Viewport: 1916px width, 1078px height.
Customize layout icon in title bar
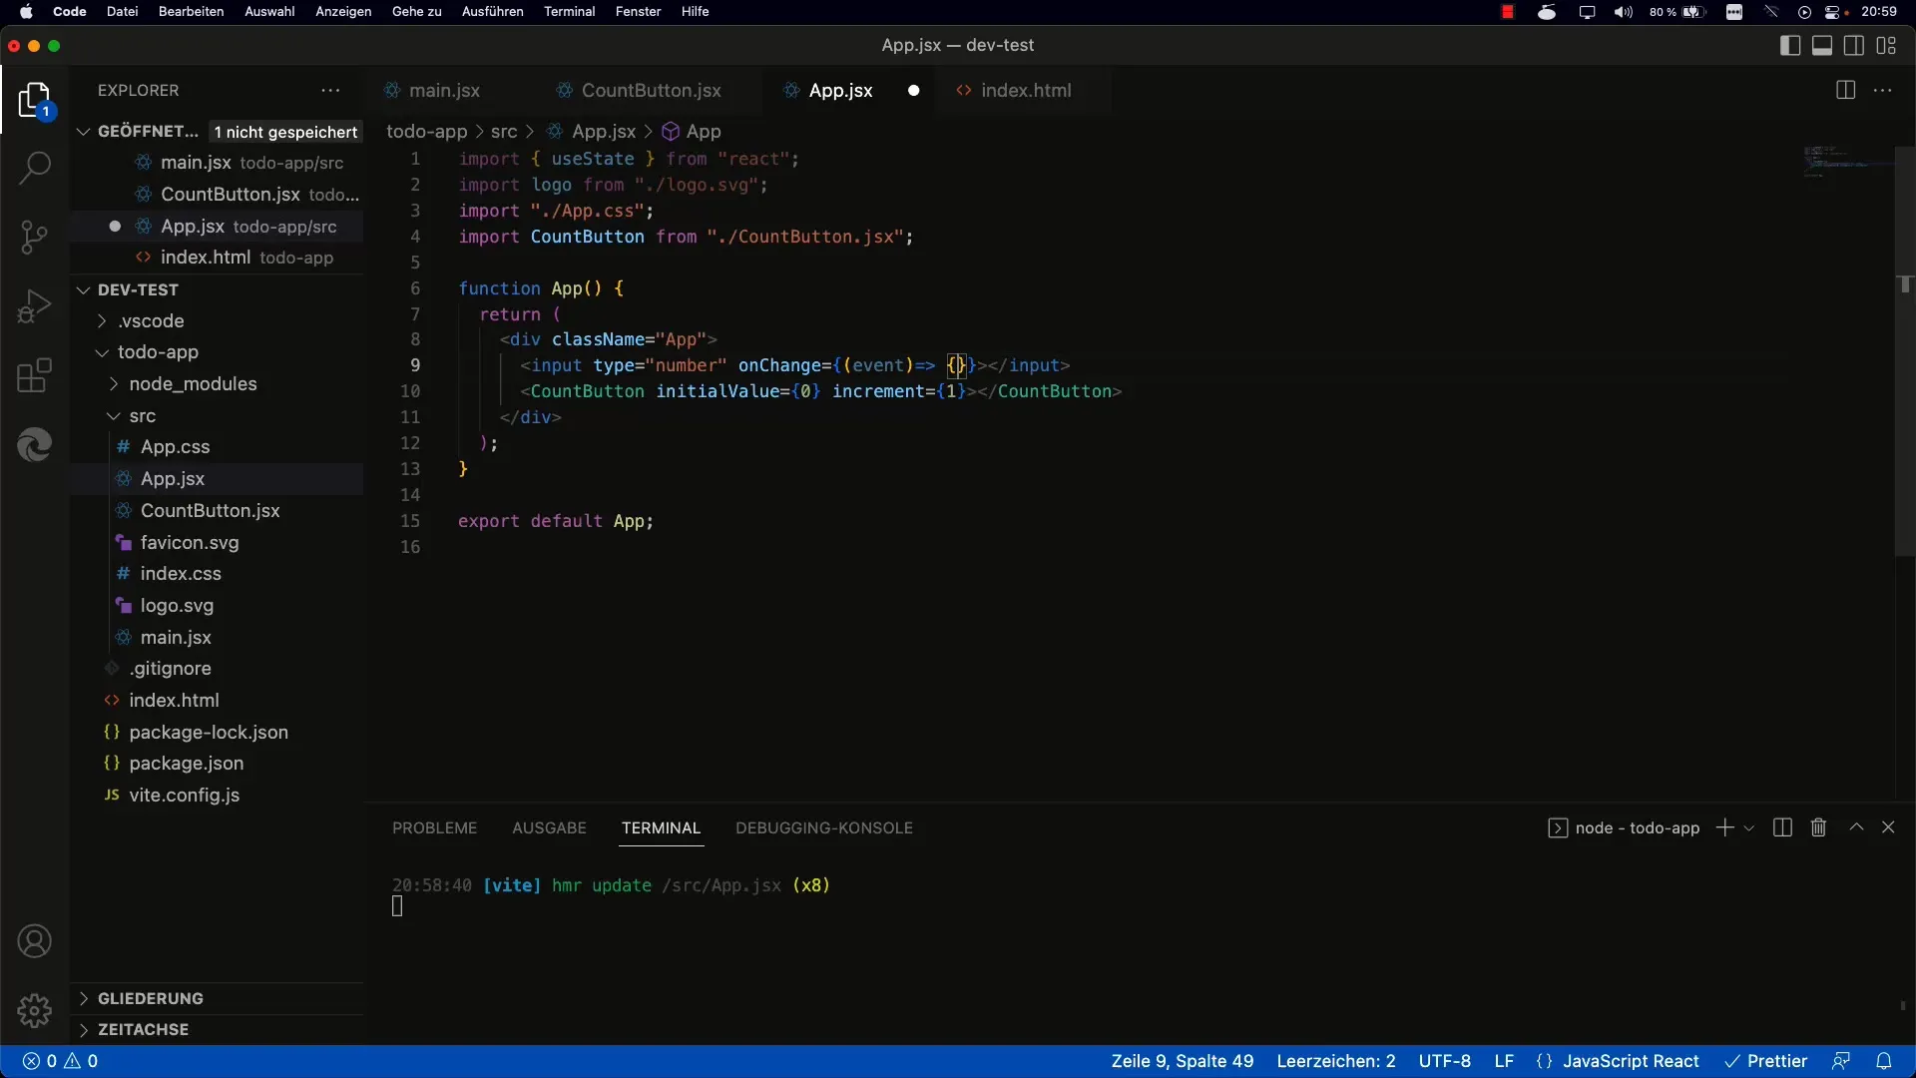click(1886, 45)
